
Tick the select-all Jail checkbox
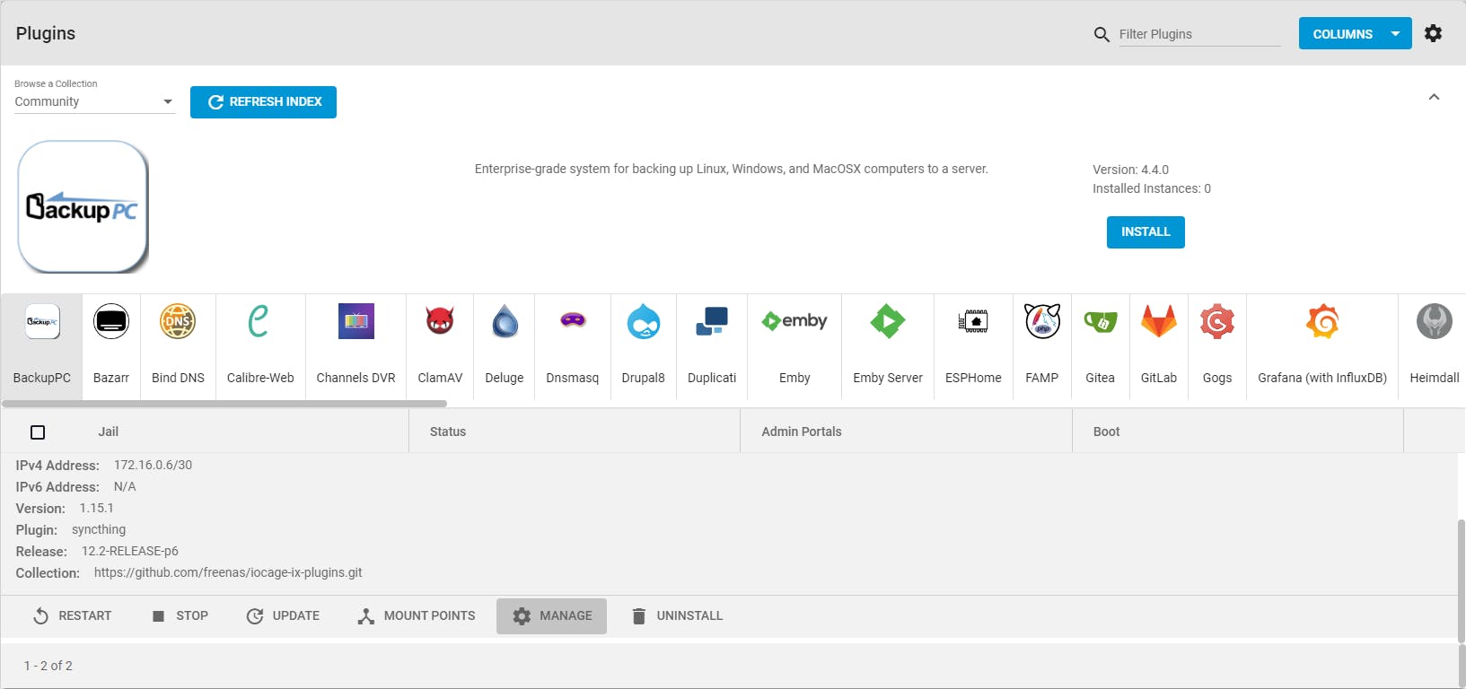38,432
